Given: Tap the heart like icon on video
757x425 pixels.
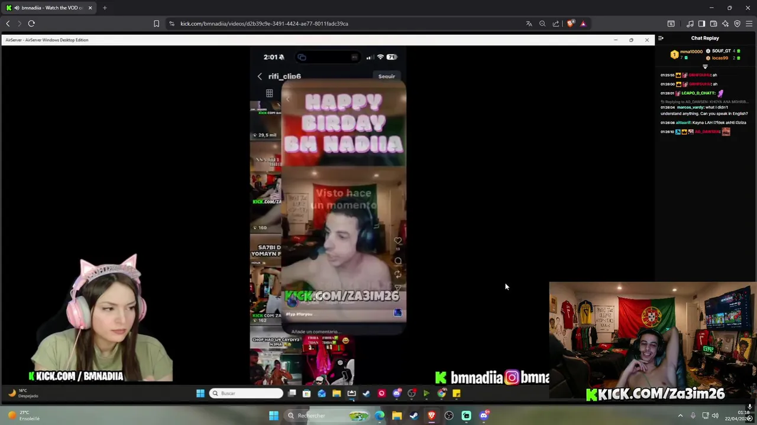Looking at the screenshot, I should click(x=398, y=241).
